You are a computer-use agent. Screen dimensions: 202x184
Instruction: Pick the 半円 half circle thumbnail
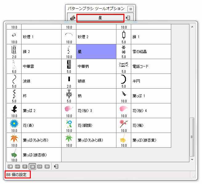tap(123, 79)
